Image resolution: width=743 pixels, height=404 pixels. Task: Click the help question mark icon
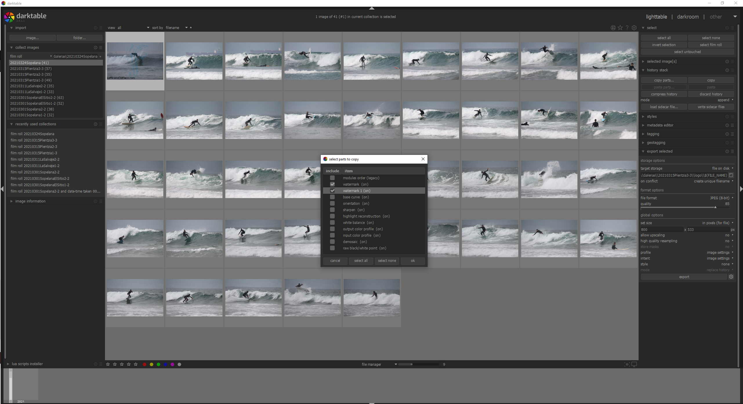pos(627,28)
